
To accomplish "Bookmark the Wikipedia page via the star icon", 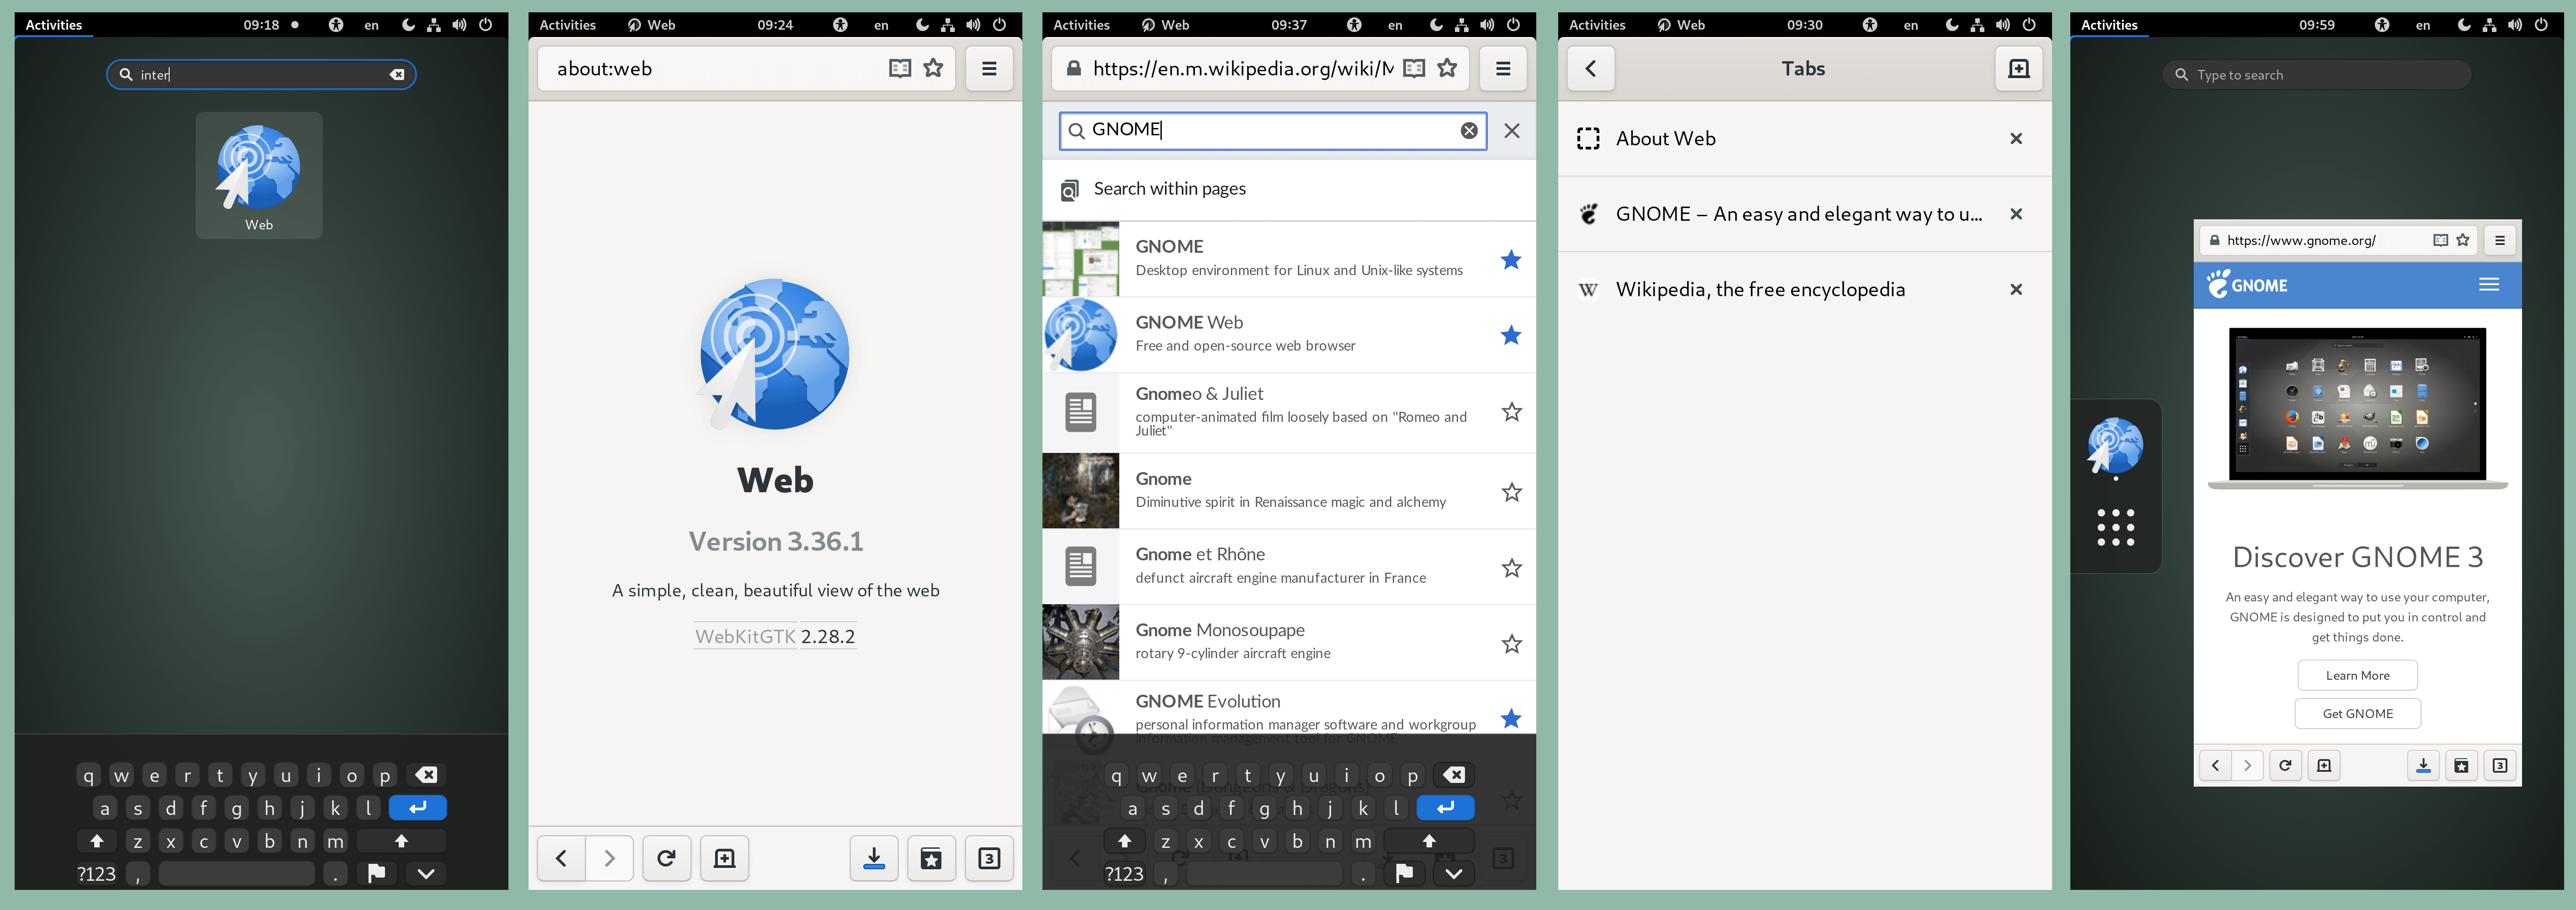I will pos(1448,68).
